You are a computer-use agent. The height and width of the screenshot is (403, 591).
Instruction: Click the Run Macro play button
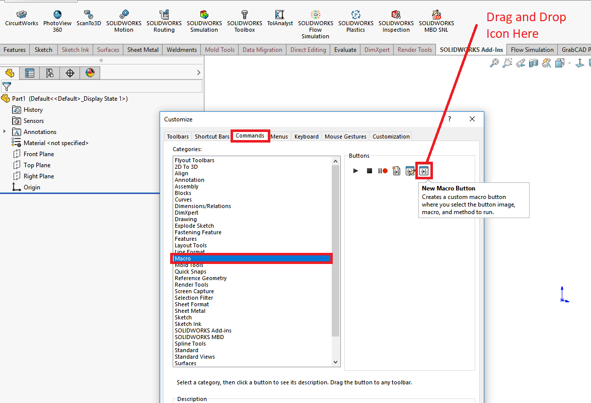click(x=355, y=171)
